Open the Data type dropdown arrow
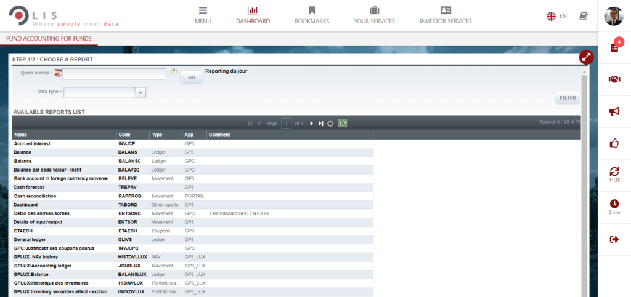Image resolution: width=631 pixels, height=297 pixels. coord(140,93)
